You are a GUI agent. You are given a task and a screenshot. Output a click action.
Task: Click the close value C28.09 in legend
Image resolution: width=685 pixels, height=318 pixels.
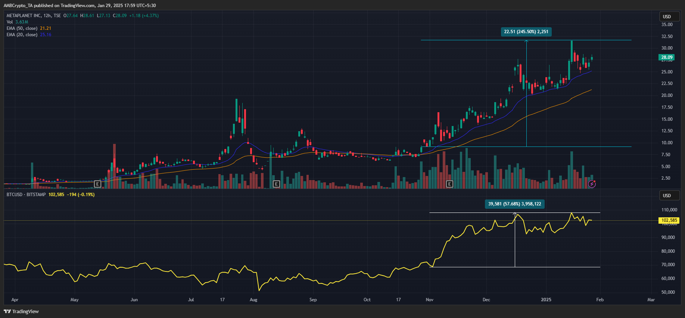tap(120, 16)
